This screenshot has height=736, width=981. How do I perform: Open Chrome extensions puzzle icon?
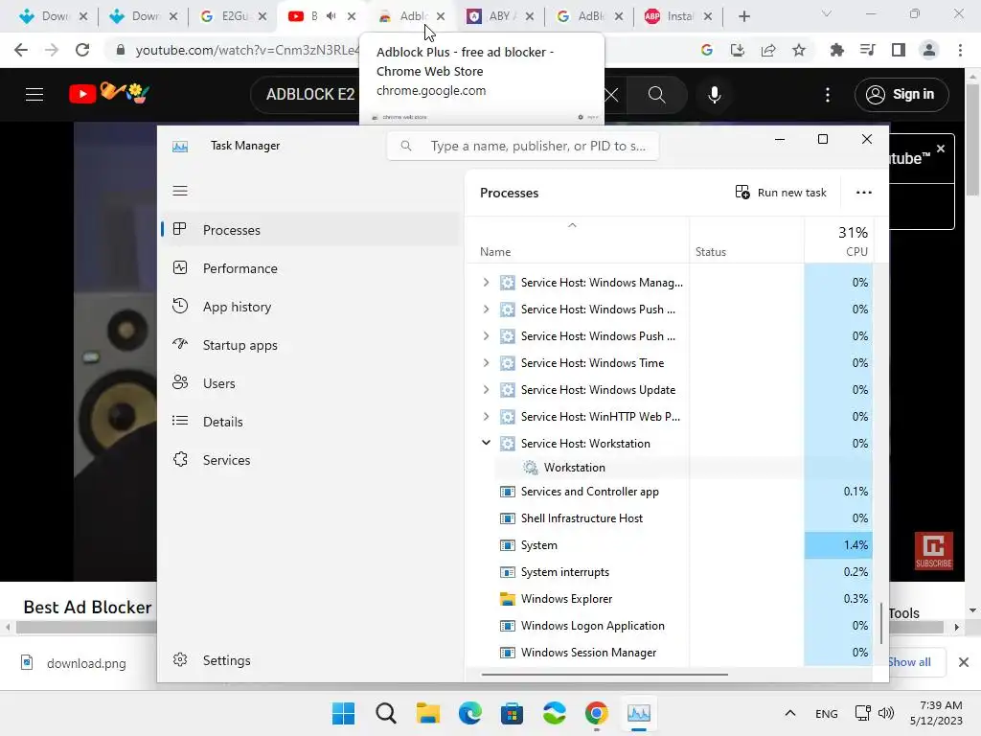coord(836,50)
